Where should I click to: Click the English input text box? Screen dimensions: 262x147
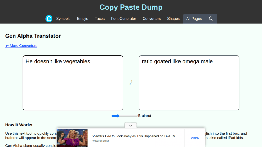pyautogui.click(x=73, y=83)
